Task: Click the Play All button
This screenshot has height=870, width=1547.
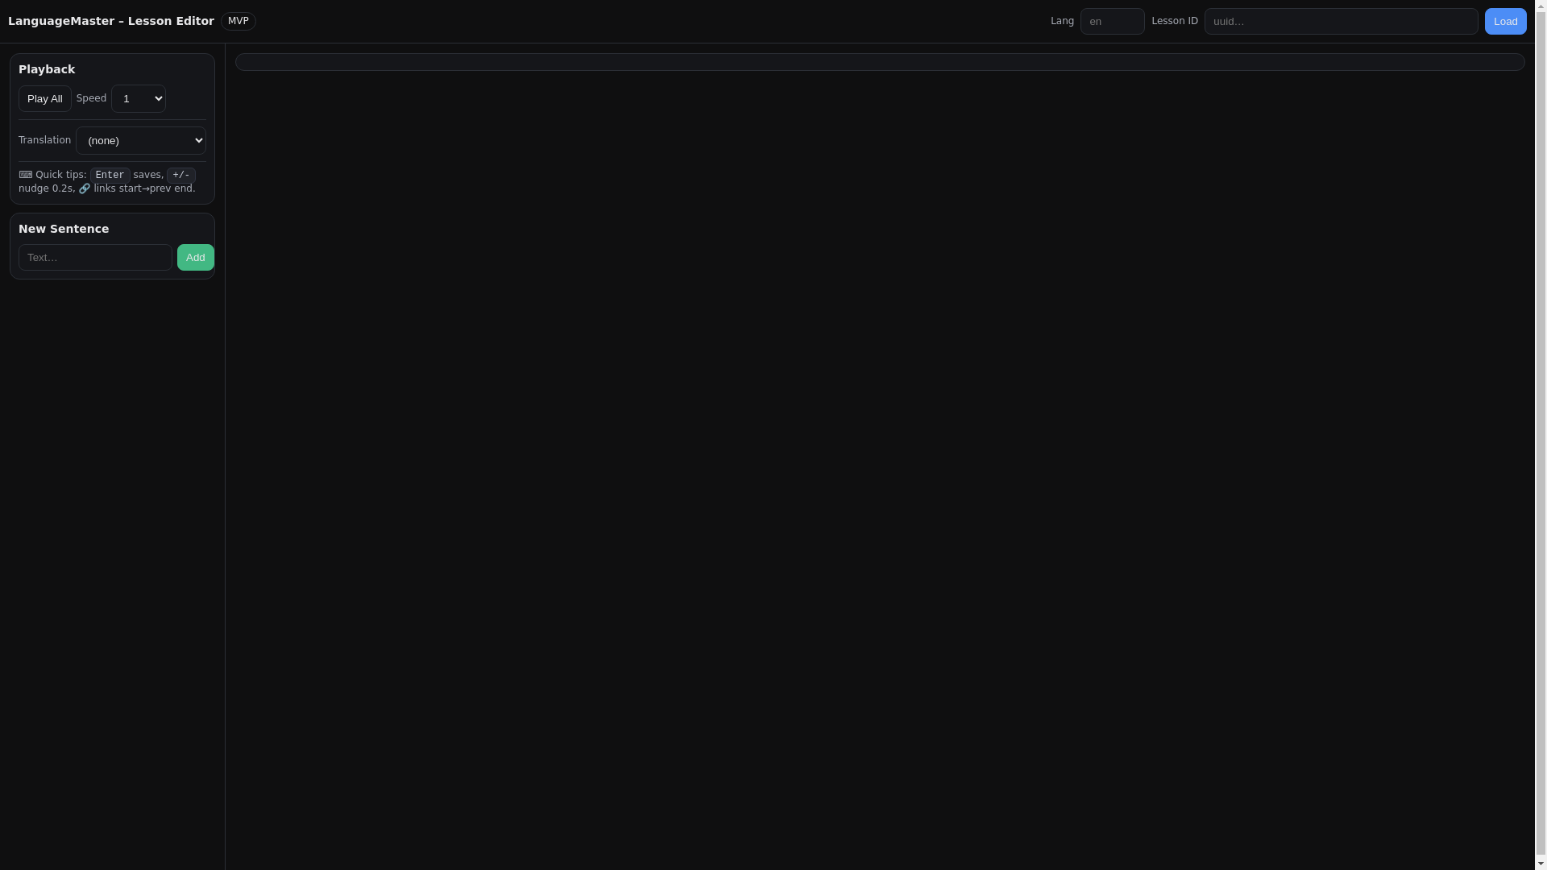Action: coord(45,99)
